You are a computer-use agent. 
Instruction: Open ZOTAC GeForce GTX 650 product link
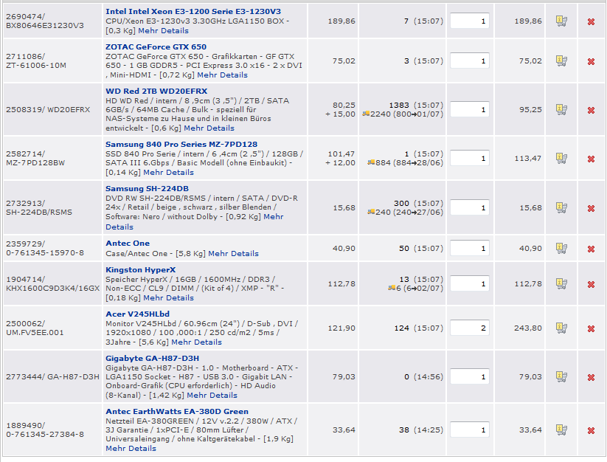[x=156, y=46]
